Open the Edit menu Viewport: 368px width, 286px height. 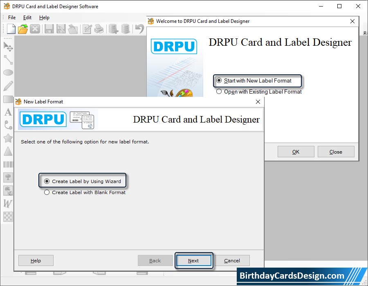pos(27,18)
